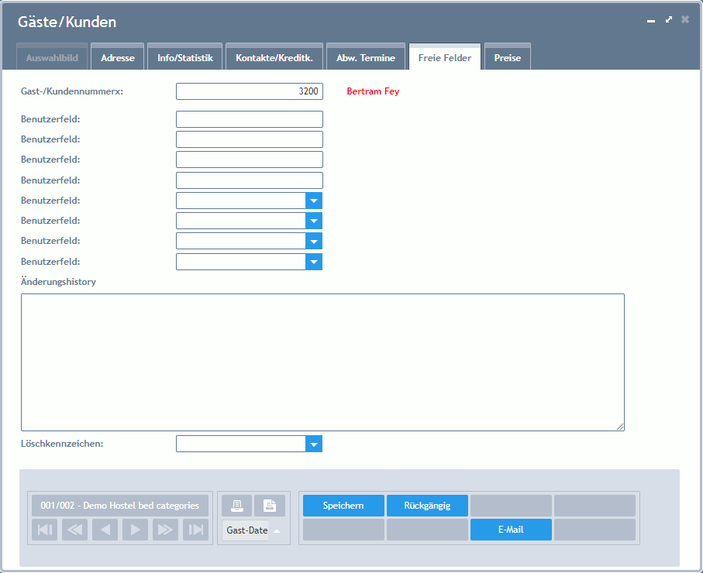Select the Freie Felder tab

click(x=445, y=57)
